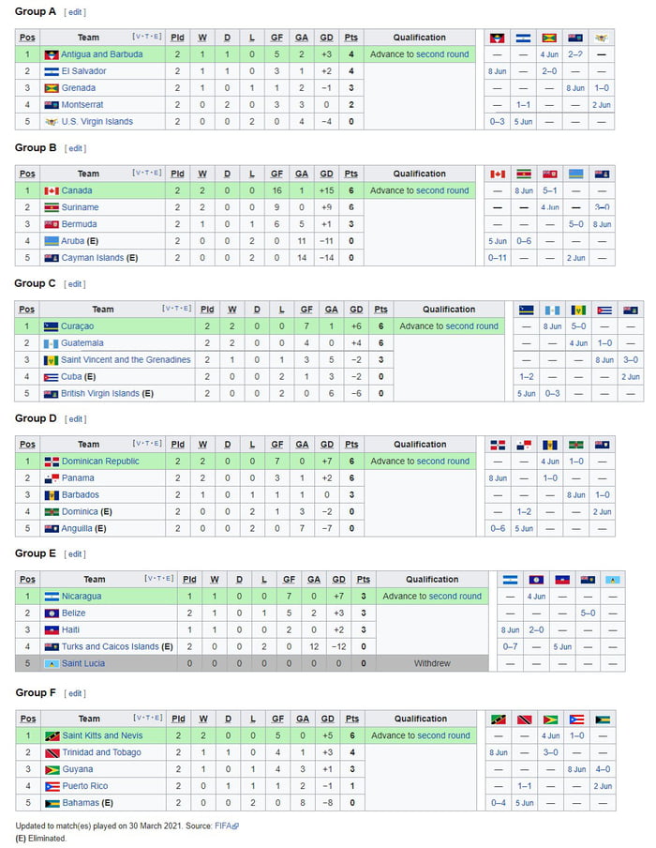The width and height of the screenshot is (656, 848).
Task: Click the Curaçao flag icon in Group C
Action: [x=52, y=326]
